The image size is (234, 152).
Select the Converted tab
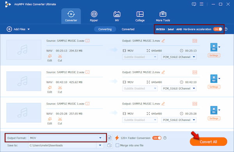point(128,29)
